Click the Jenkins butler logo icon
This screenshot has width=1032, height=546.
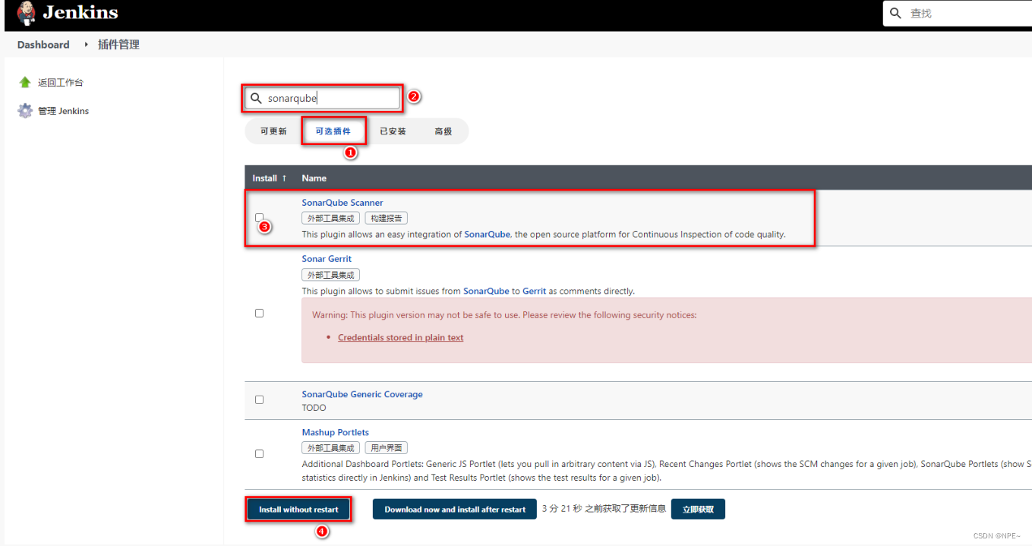coord(26,14)
